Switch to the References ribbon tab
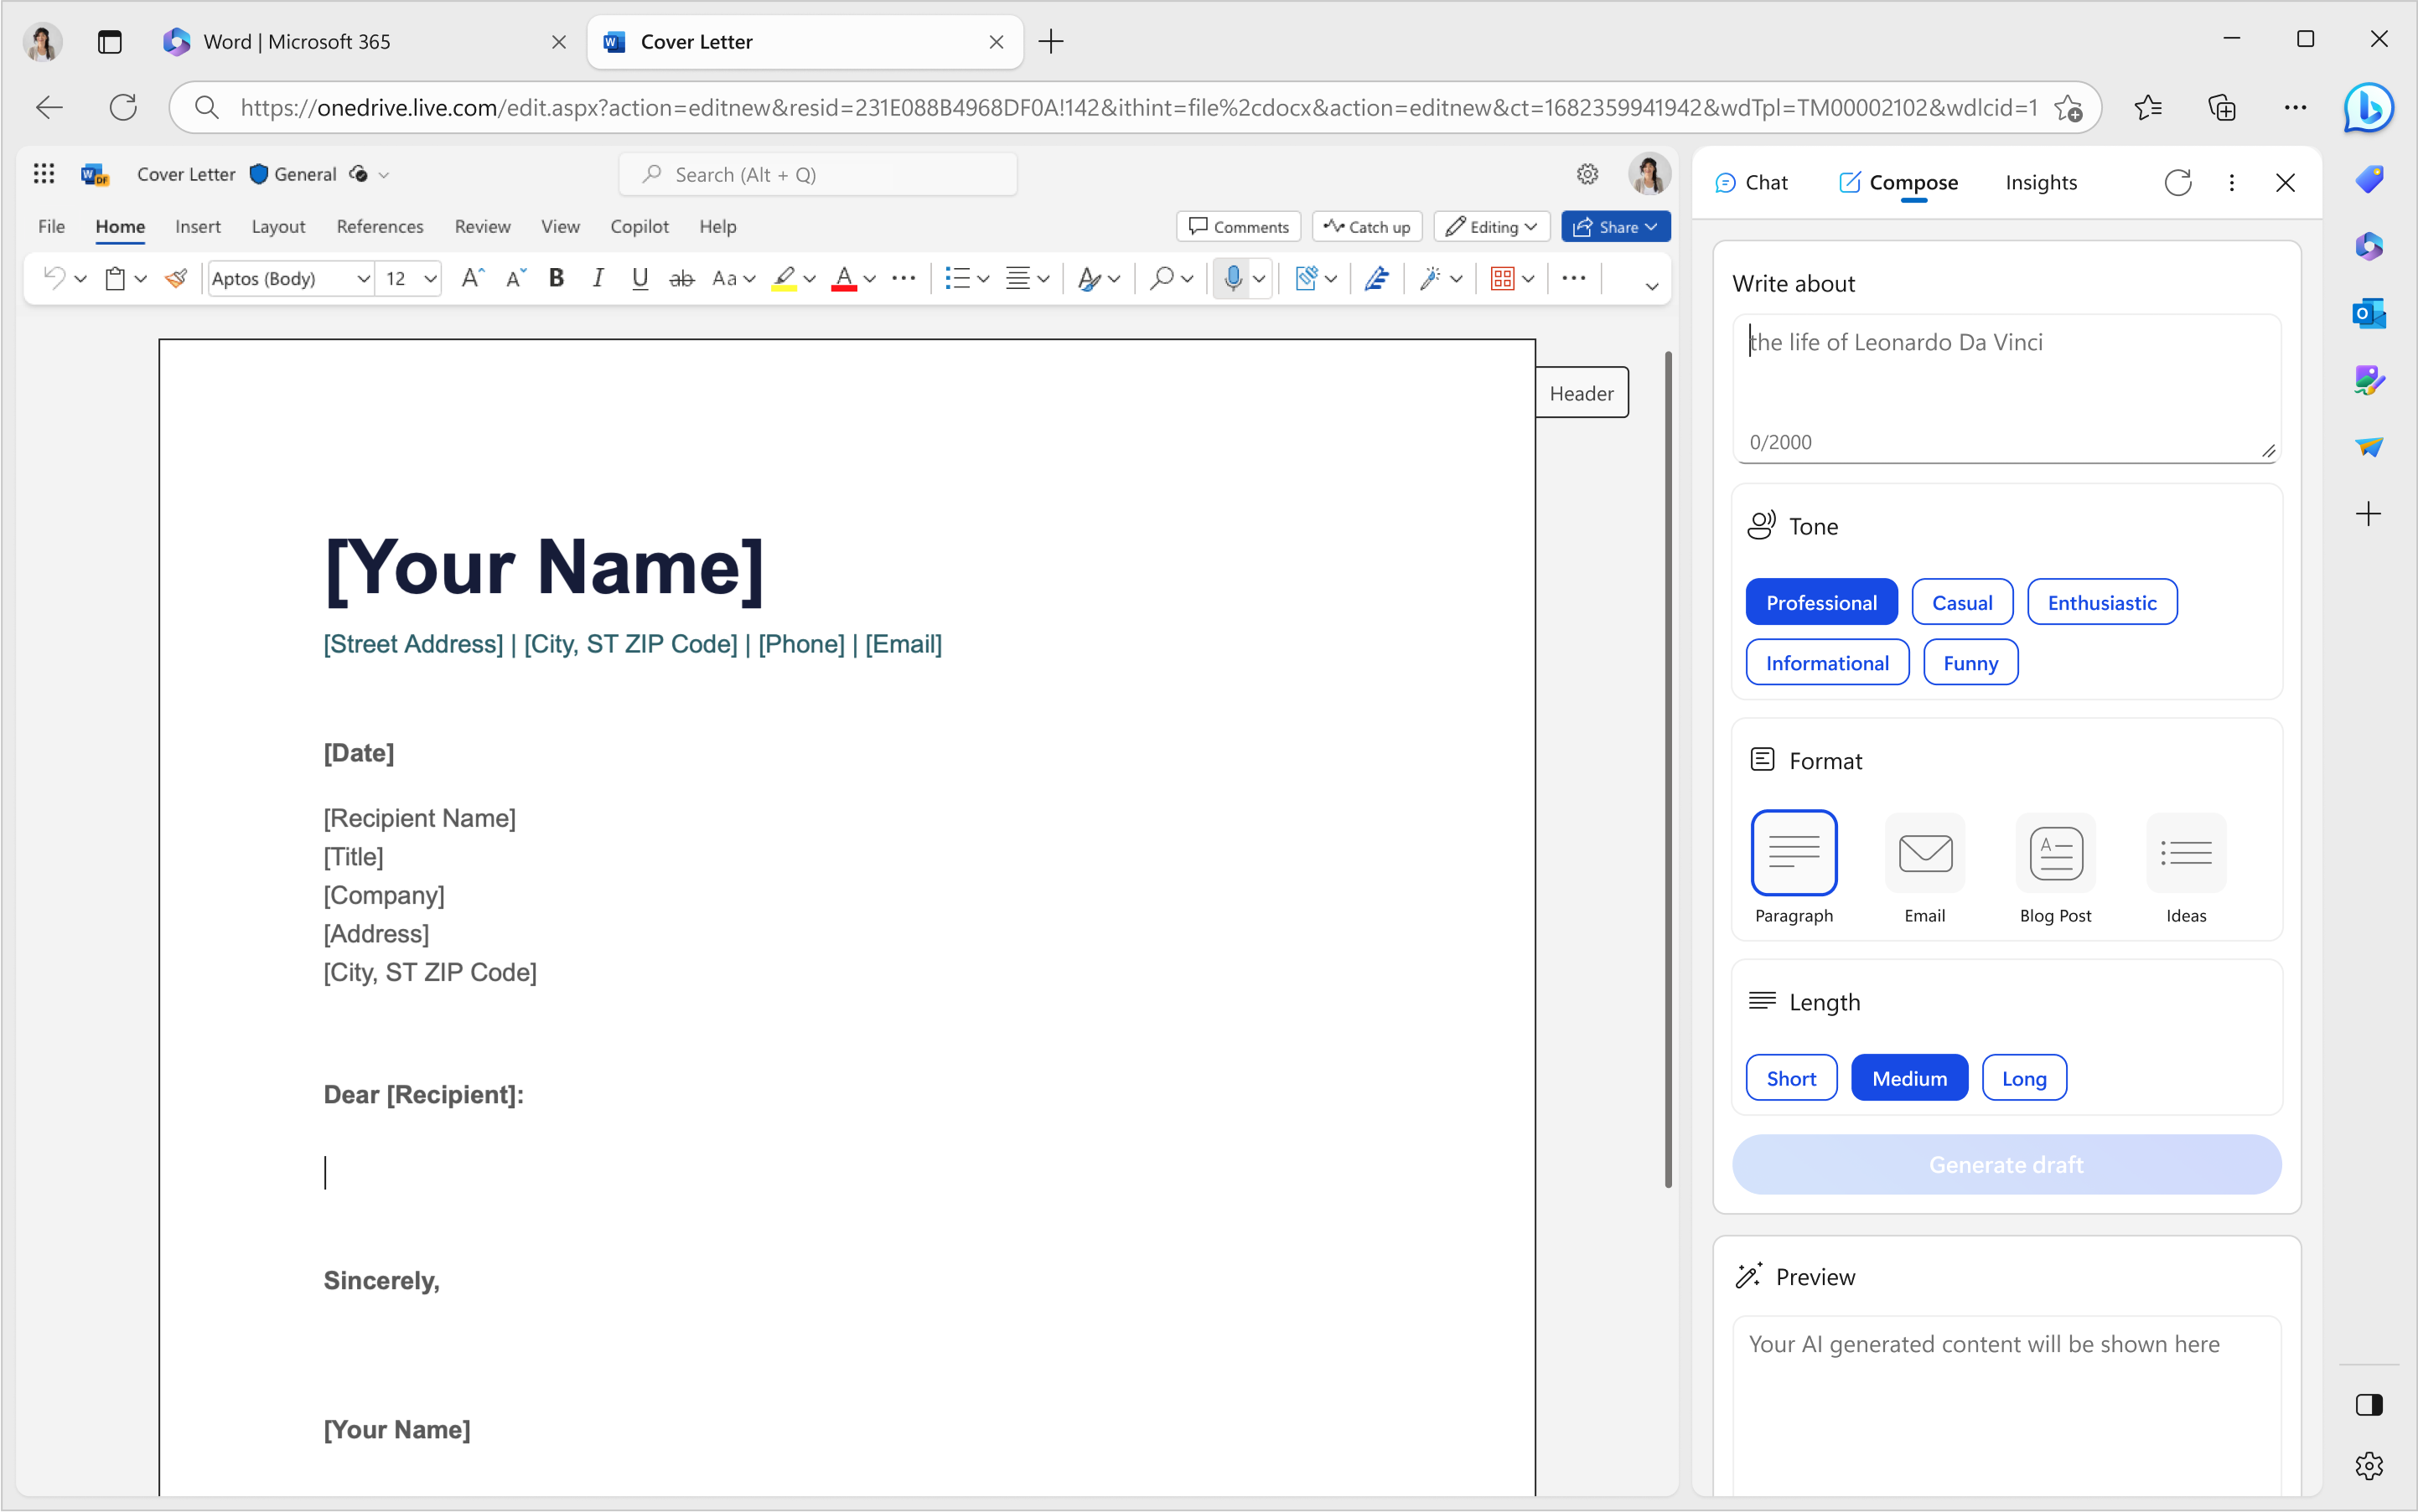Viewport: 2418px width, 1512px height. (378, 226)
